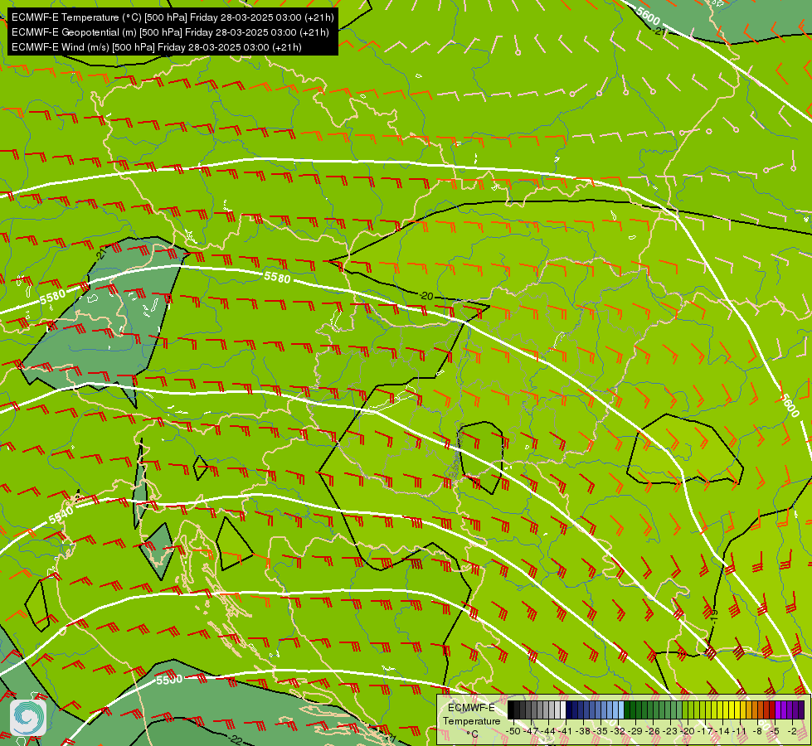This screenshot has width=812, height=746.
Task: Click the 5600 label next to the -21 isotherm
Action: point(648,16)
